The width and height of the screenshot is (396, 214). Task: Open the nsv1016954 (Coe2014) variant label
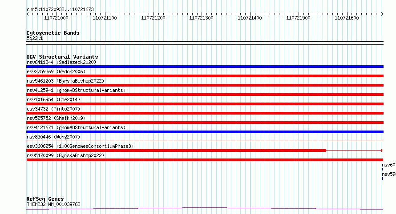pyautogui.click(x=53, y=99)
